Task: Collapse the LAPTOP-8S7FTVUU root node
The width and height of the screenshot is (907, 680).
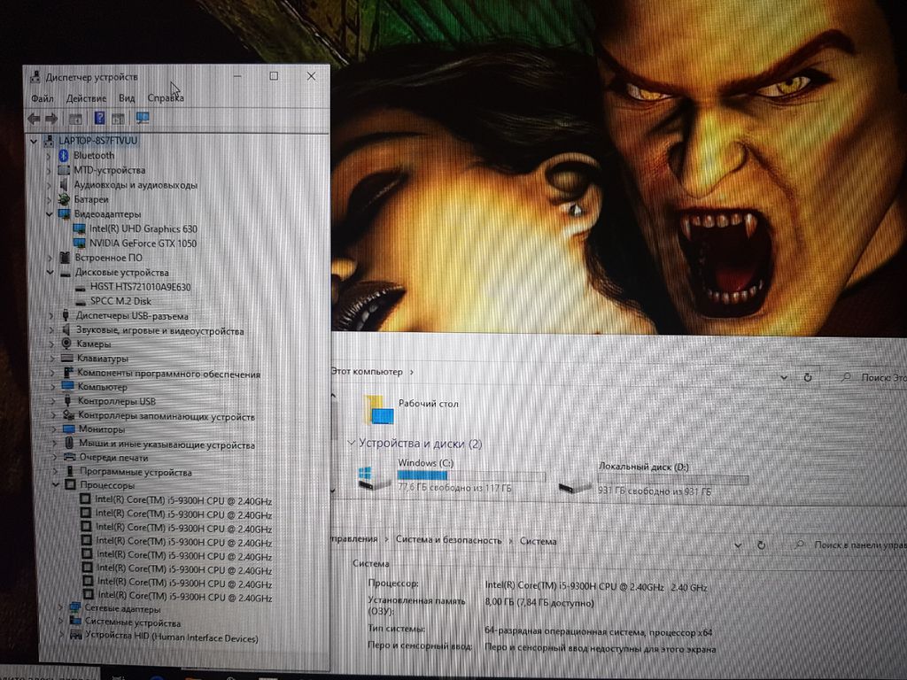Action: pyautogui.click(x=35, y=141)
